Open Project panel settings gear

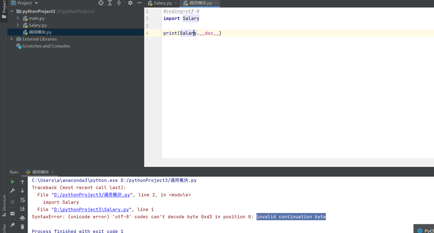pyautogui.click(x=130, y=3)
